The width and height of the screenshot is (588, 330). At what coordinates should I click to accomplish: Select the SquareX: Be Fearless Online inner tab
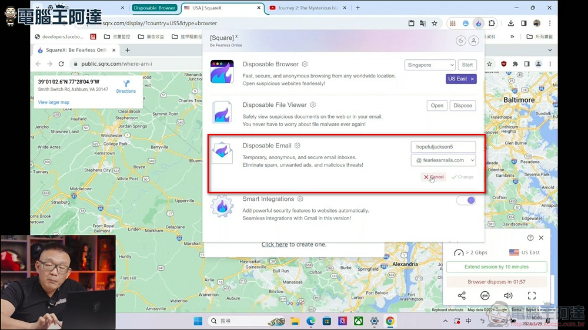(76, 50)
